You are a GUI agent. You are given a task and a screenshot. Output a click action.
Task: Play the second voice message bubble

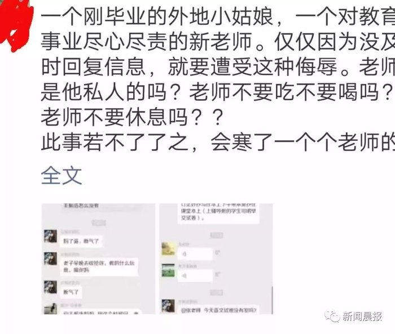(195, 276)
